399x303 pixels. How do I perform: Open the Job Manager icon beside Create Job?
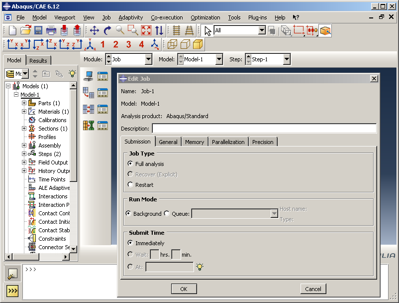(x=102, y=76)
